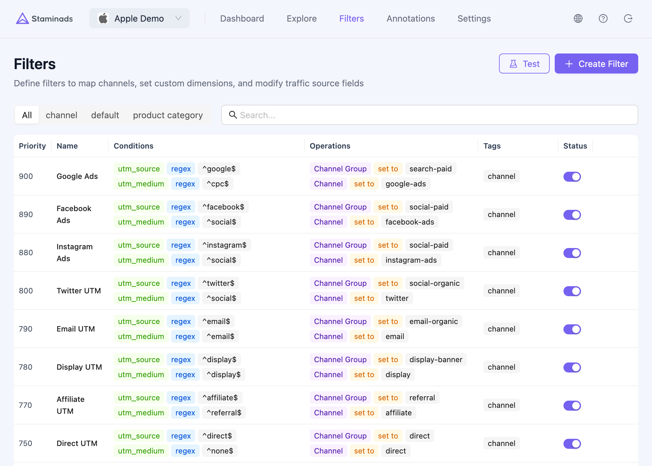Screen dimensions: 652x466
Task: Click the email-organic operation value
Action: 434,322
